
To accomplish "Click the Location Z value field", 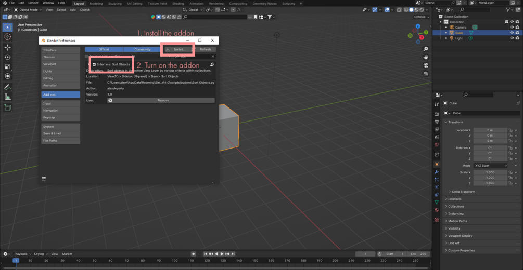I will [x=490, y=141].
